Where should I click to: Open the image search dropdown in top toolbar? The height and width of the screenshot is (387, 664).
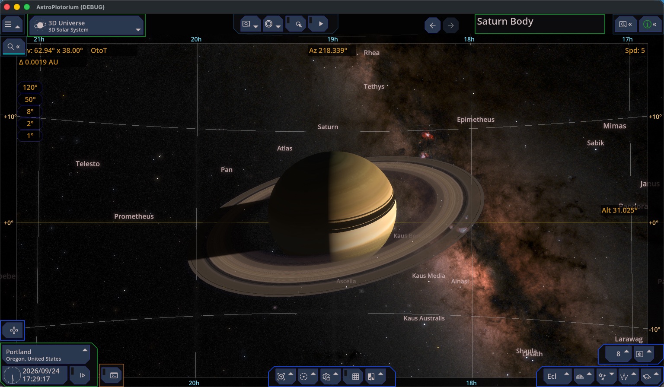pyautogui.click(x=250, y=24)
